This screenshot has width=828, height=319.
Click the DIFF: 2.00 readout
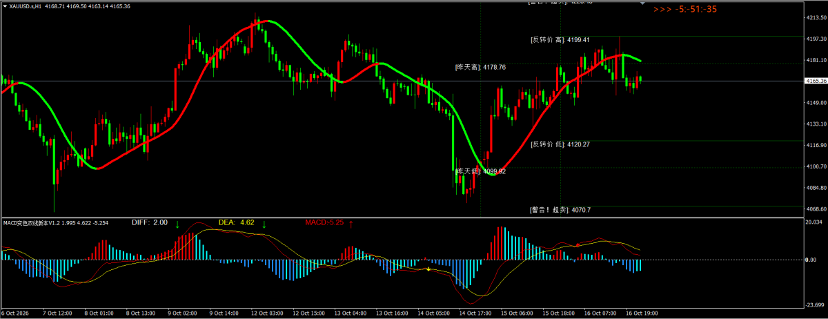tap(150, 223)
